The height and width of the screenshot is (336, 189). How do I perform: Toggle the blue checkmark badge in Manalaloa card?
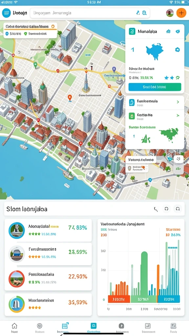[x=178, y=31]
